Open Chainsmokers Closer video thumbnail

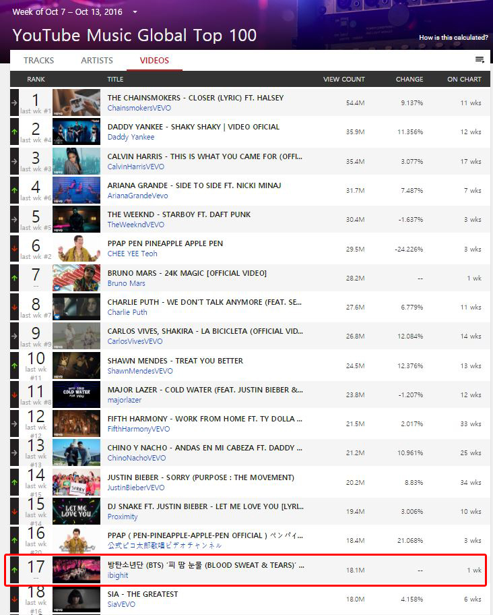76,102
